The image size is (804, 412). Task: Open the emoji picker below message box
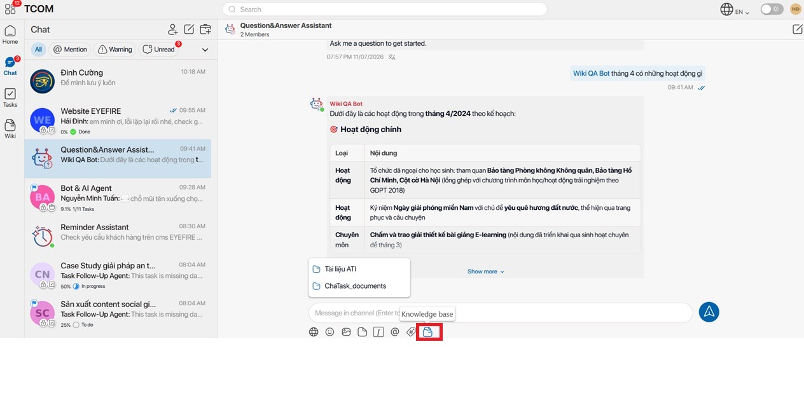(329, 332)
